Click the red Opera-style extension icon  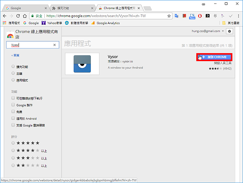coord(200,16)
